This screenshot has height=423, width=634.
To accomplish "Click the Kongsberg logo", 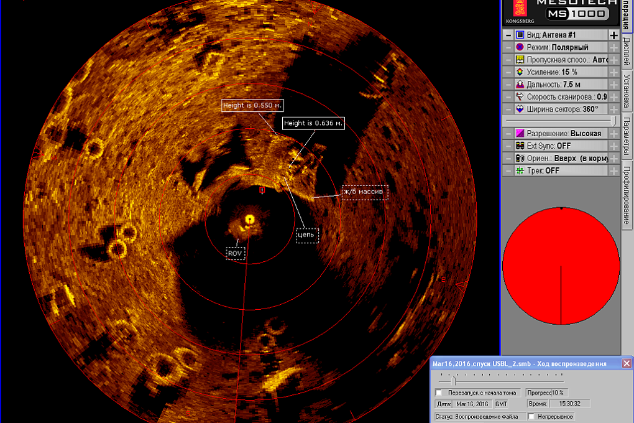I will (x=520, y=12).
